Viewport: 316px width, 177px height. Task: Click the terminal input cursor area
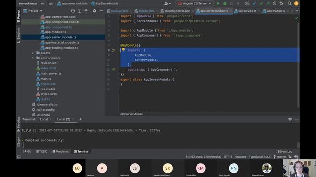pos(23,145)
